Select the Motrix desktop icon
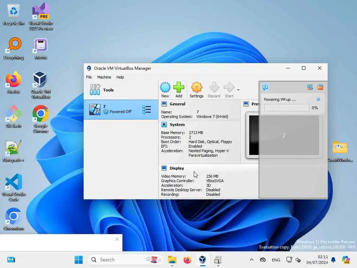The width and height of the screenshot is (357, 268). click(41, 49)
